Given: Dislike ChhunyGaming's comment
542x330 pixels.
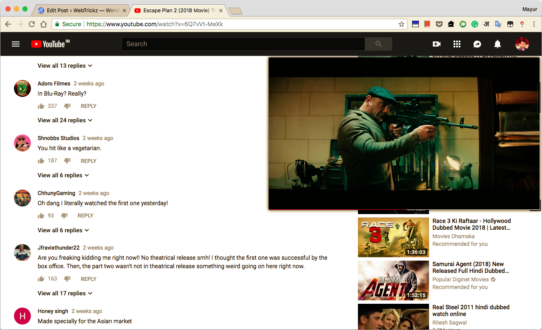Looking at the screenshot, I should pyautogui.click(x=64, y=216).
